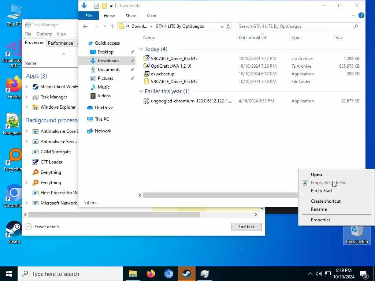Image resolution: width=375 pixels, height=281 pixels.
Task: Sort files by Type column header
Action: click(311, 38)
